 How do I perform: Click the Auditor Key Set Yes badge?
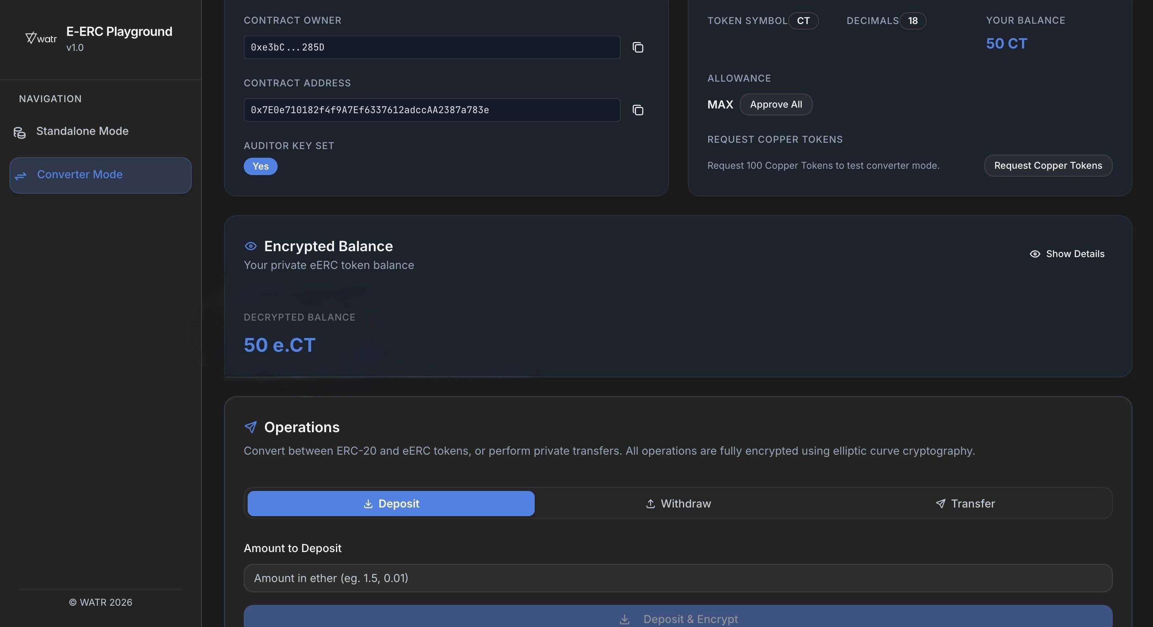pos(261,166)
